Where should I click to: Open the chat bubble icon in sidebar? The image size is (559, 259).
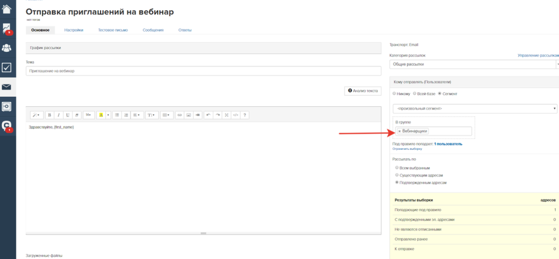[7, 126]
